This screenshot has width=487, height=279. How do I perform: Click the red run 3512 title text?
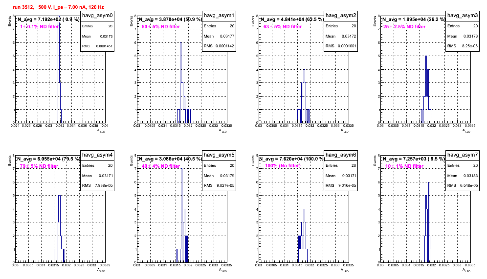tap(58, 7)
